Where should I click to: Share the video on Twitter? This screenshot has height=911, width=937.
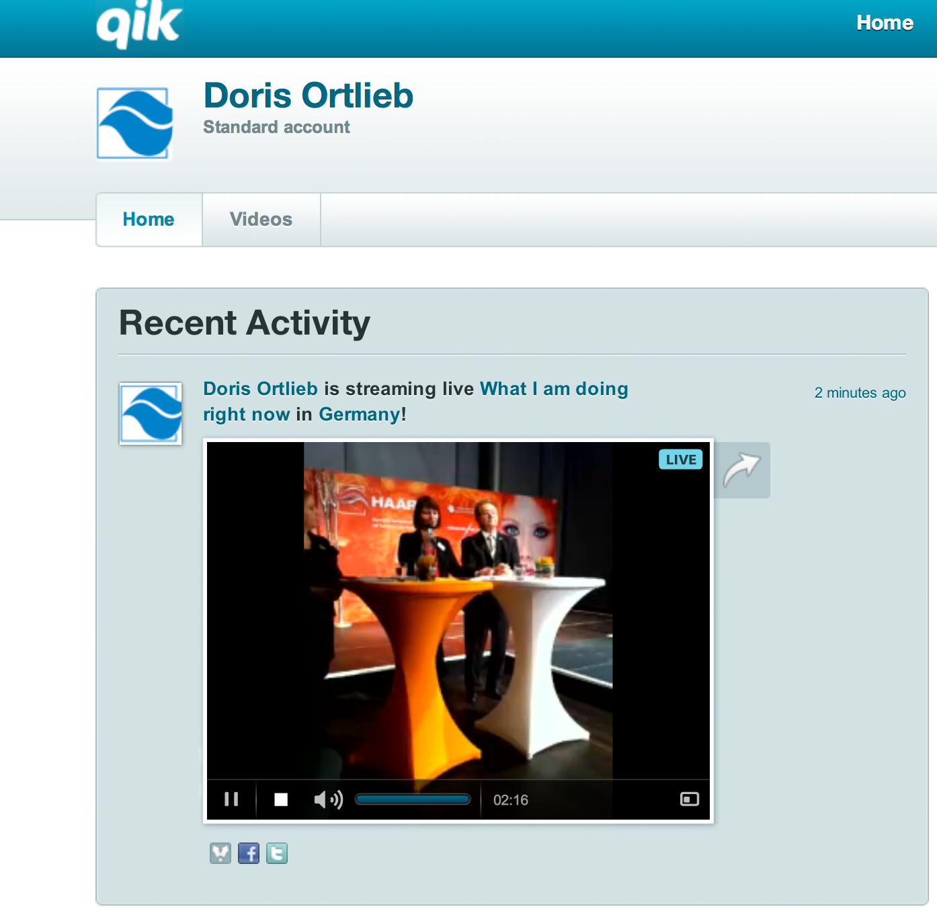click(277, 853)
